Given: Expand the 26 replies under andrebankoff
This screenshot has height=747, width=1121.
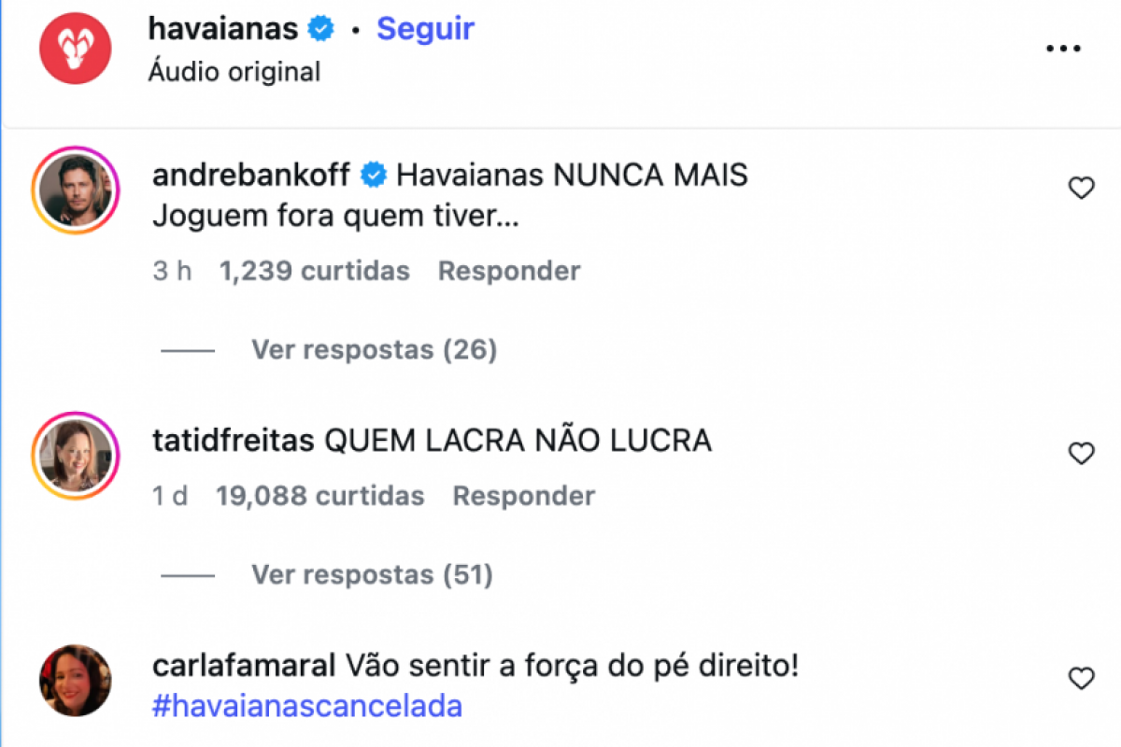Looking at the screenshot, I should click(374, 350).
